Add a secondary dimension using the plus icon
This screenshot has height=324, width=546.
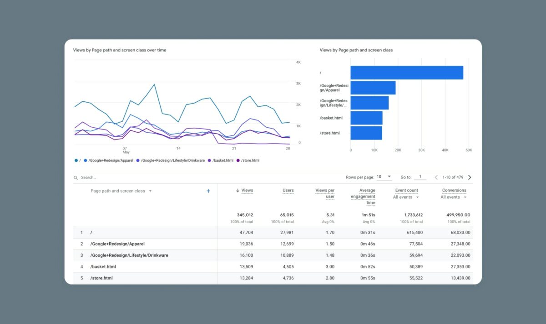(208, 191)
